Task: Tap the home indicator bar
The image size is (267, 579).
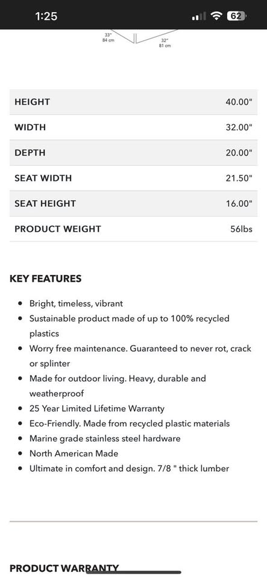Action: 134,572
